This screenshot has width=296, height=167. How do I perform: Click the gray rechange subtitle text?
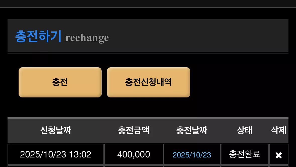point(87,38)
